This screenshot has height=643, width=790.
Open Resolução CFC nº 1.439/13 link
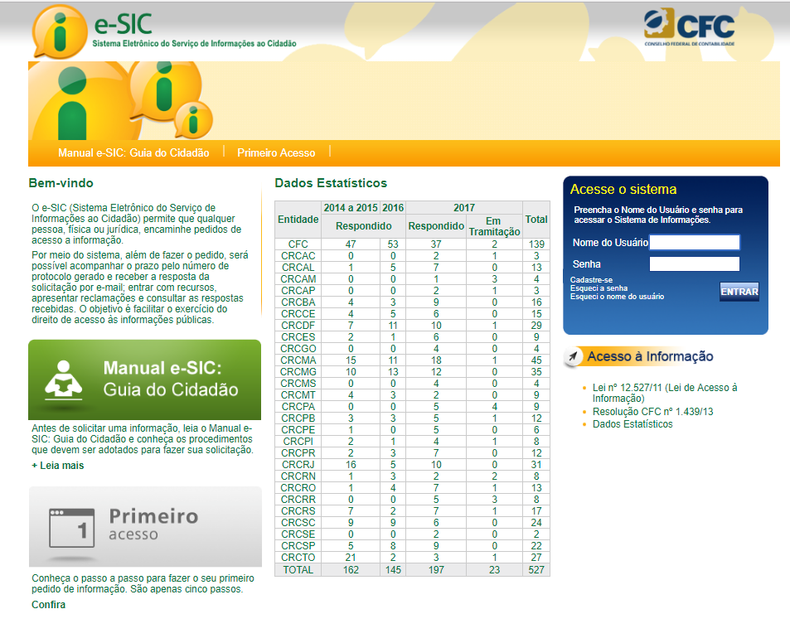coord(652,411)
